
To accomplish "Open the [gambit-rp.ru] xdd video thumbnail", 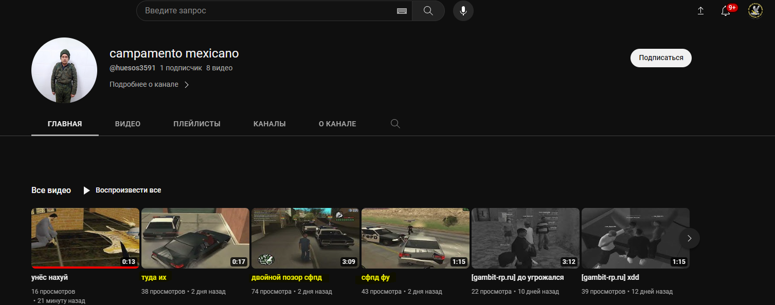I will click(x=635, y=238).
